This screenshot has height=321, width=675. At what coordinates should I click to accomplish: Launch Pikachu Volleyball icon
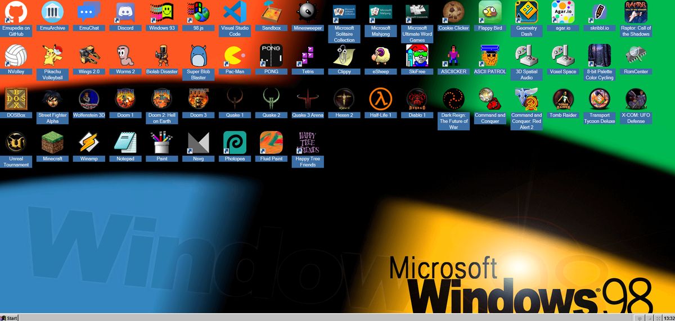pos(52,56)
